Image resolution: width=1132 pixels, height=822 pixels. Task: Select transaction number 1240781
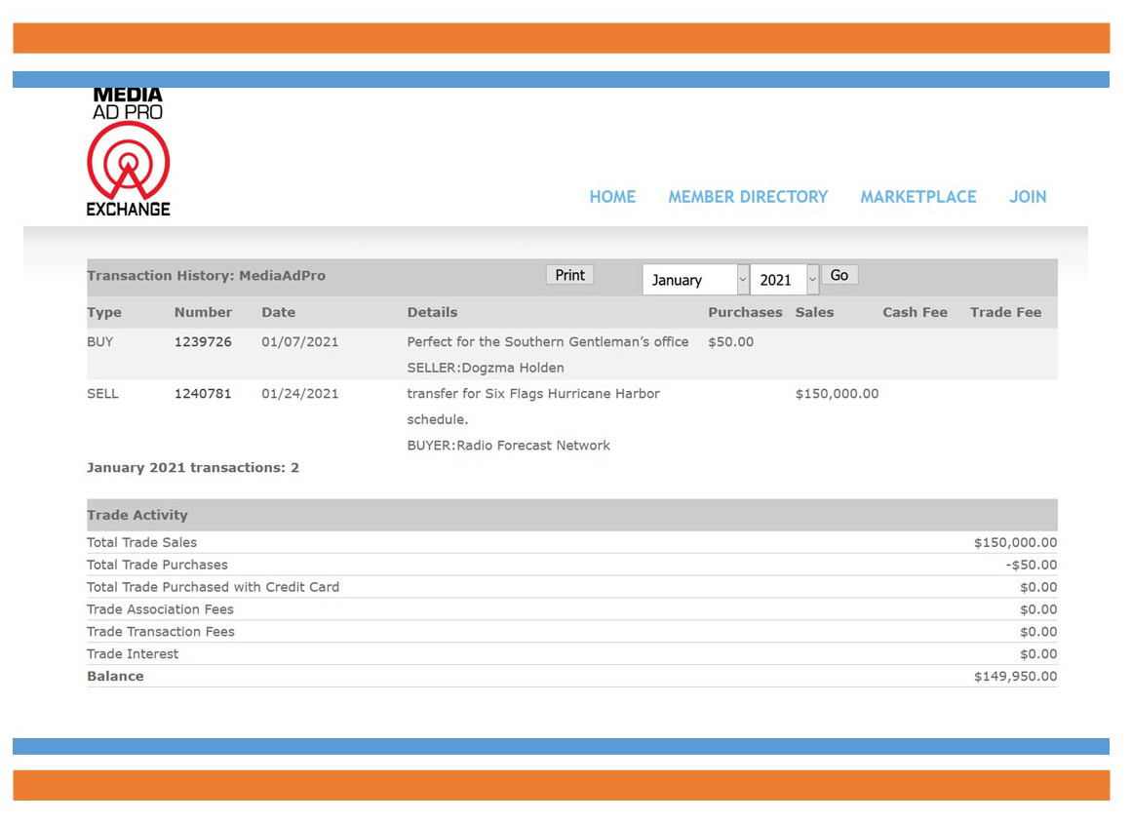(203, 394)
